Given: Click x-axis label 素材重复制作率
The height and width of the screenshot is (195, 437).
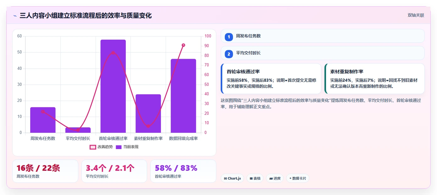Looking at the screenshot, I should pos(148,138).
